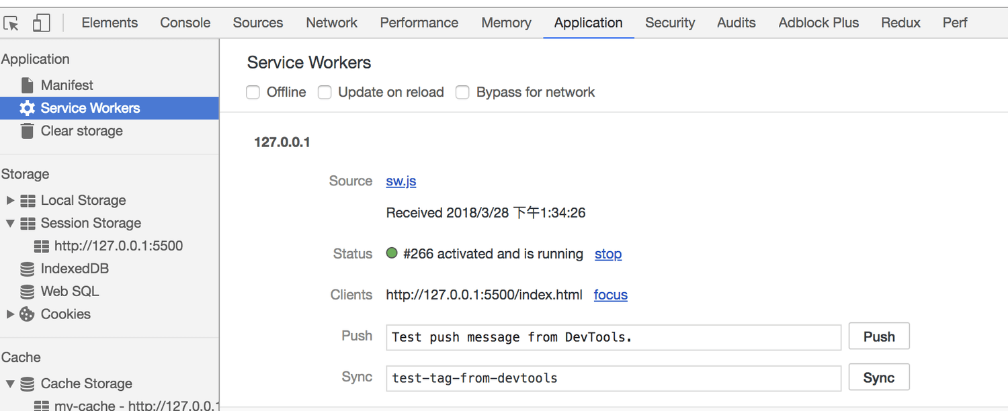Image resolution: width=1008 pixels, height=411 pixels.
Task: Activate the inspect element picker icon
Action: pyautogui.click(x=11, y=23)
